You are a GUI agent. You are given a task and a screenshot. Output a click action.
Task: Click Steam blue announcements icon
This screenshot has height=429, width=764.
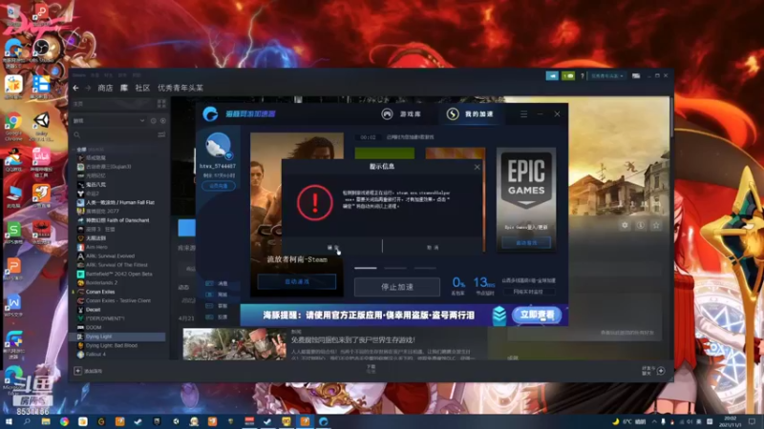(552, 76)
